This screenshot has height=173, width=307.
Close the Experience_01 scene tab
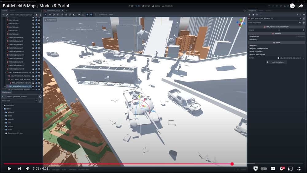tap(62, 10)
